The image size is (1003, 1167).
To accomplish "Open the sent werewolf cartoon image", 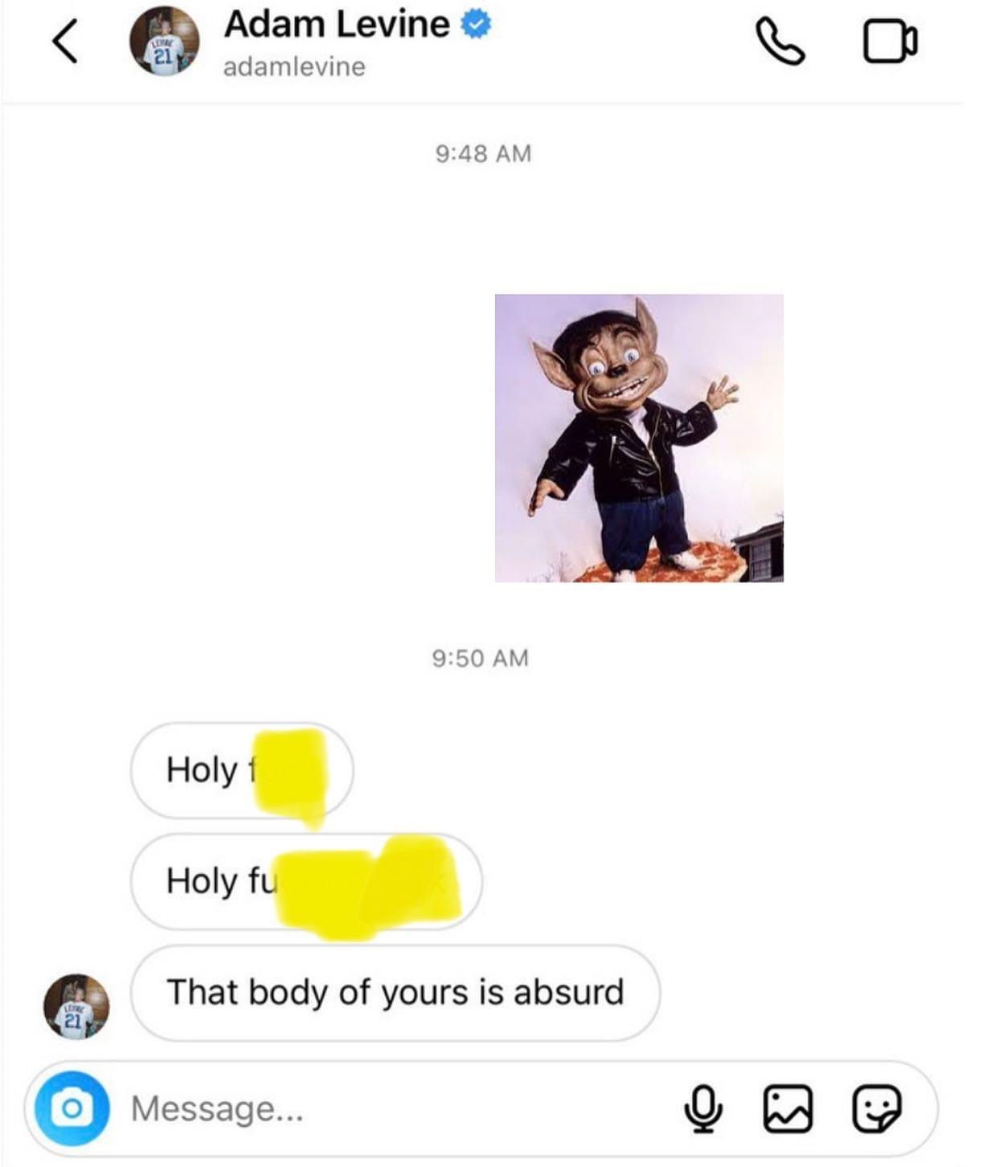I will point(639,438).
